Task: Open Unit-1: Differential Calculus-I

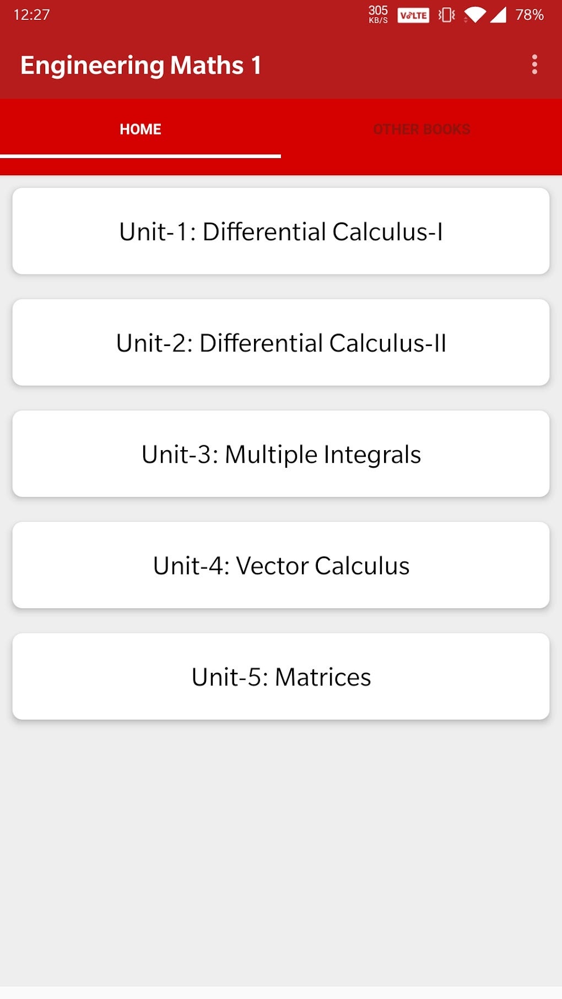Action: 281,231
